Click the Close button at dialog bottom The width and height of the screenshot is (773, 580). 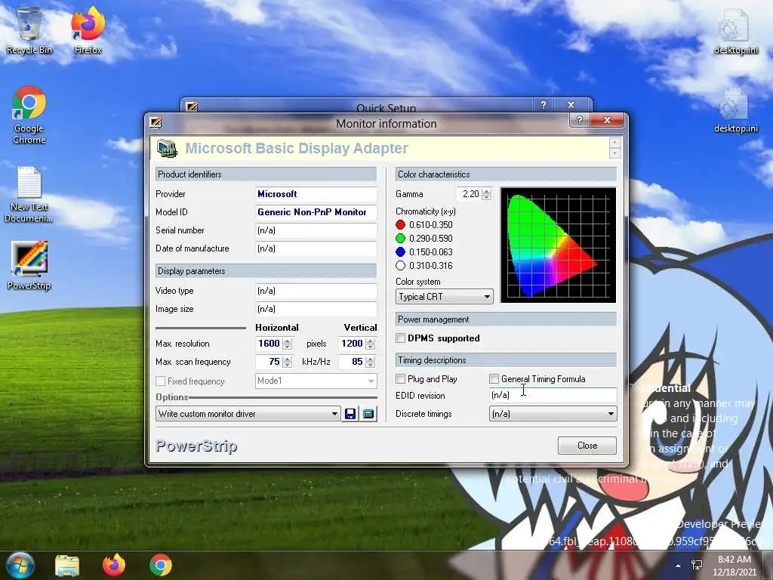(587, 446)
